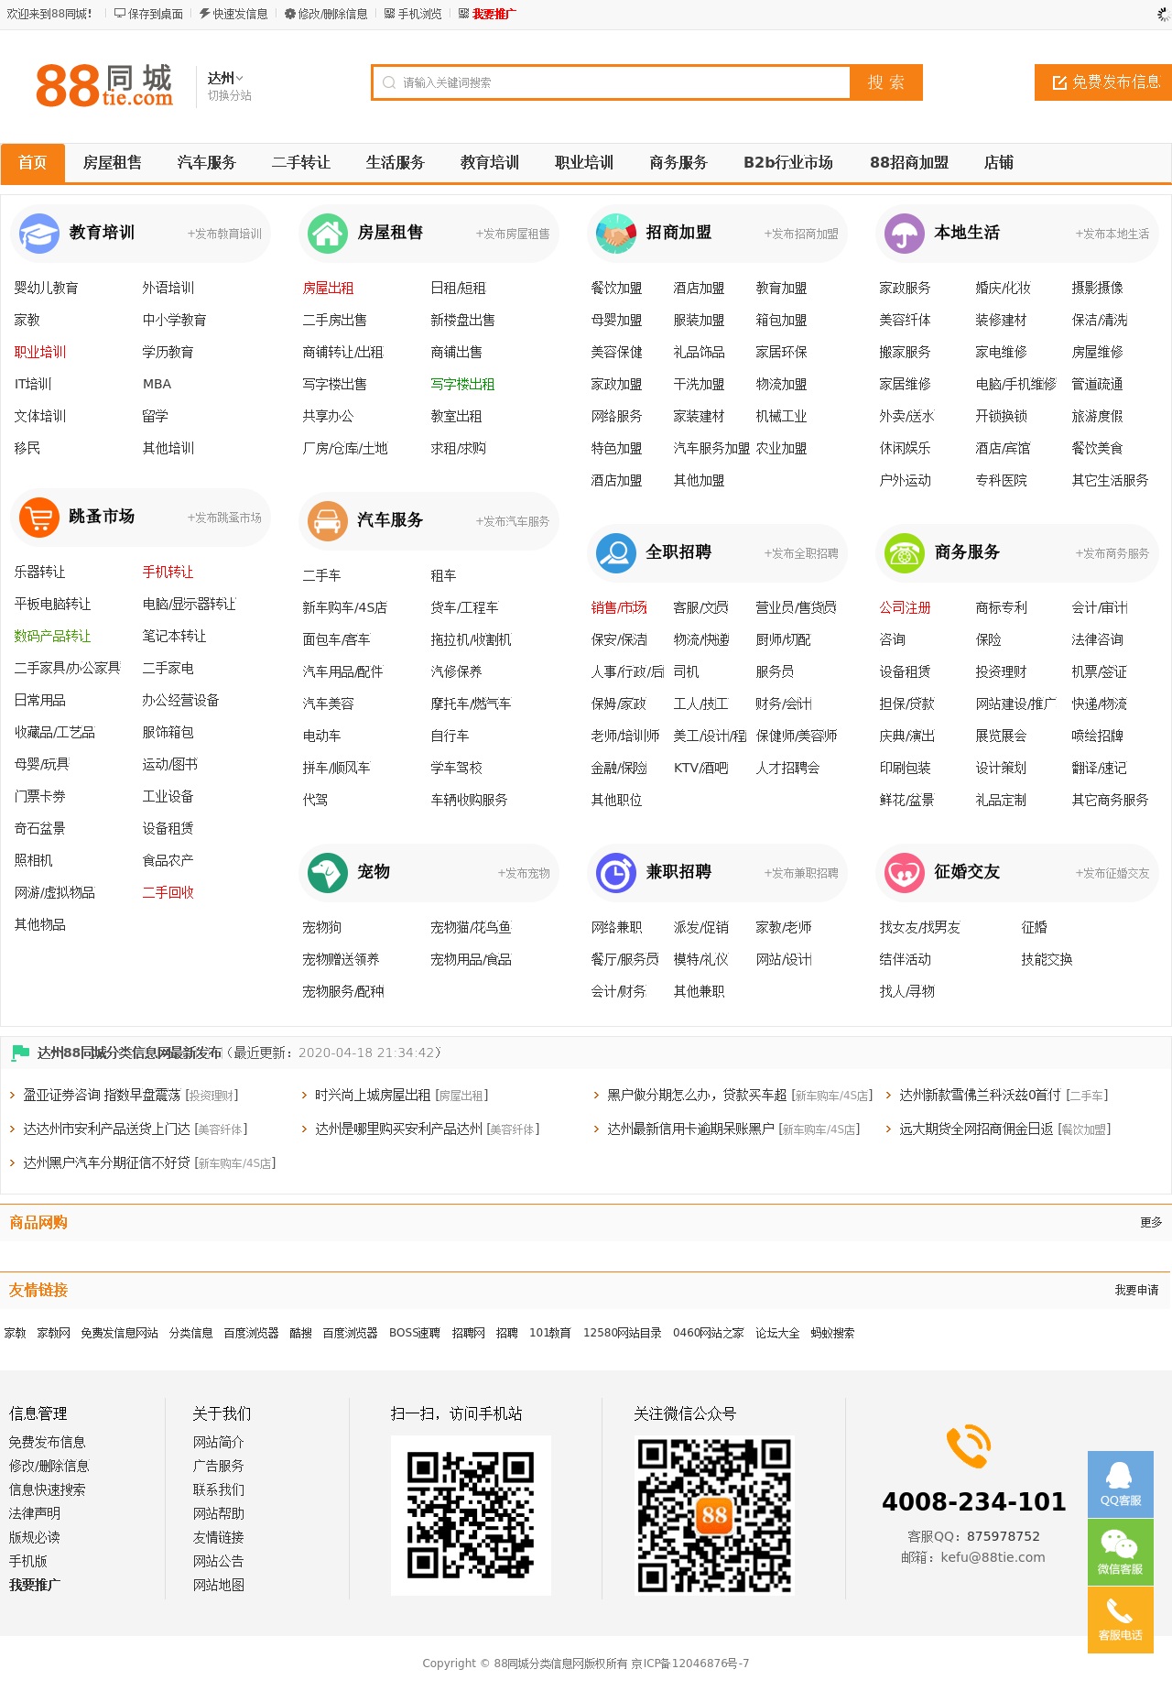Open the QQ客服 floating button
1172x1691 pixels.
pos(1120,1484)
